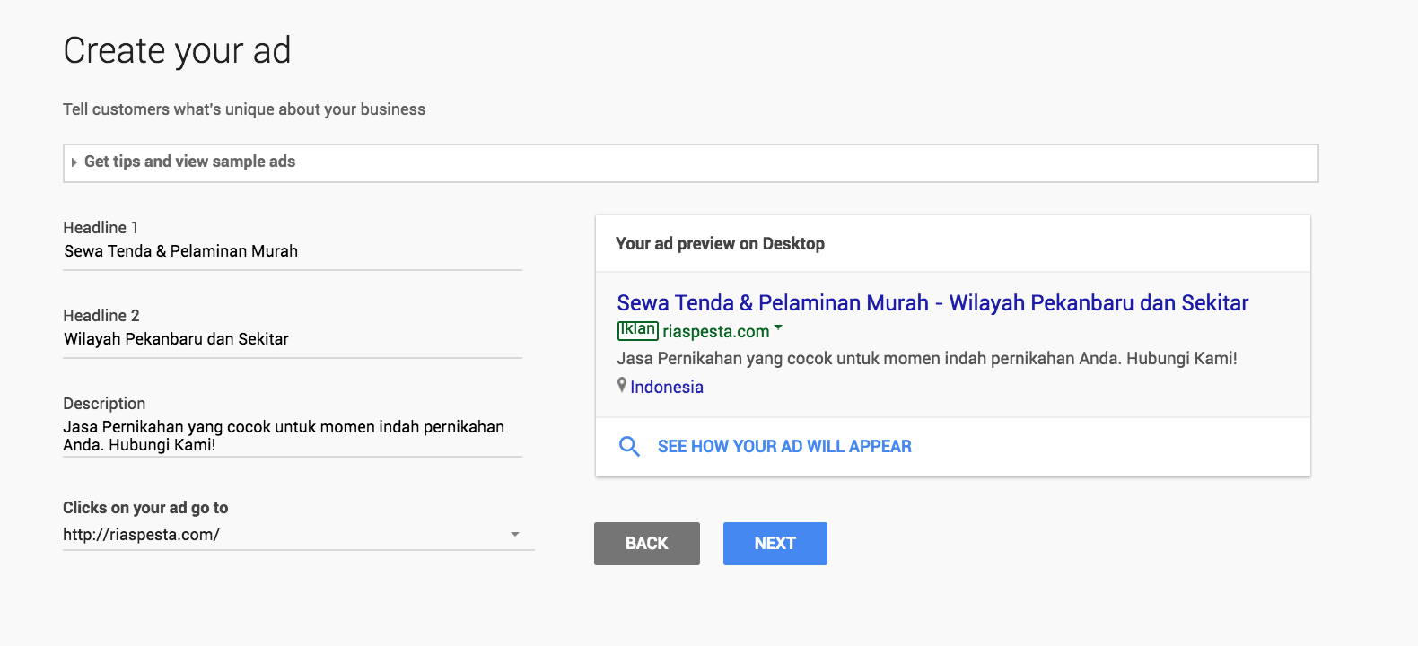Screen dimensions: 1418x646
Task: Expand the Get tips and view sample ads section
Action: coord(188,161)
